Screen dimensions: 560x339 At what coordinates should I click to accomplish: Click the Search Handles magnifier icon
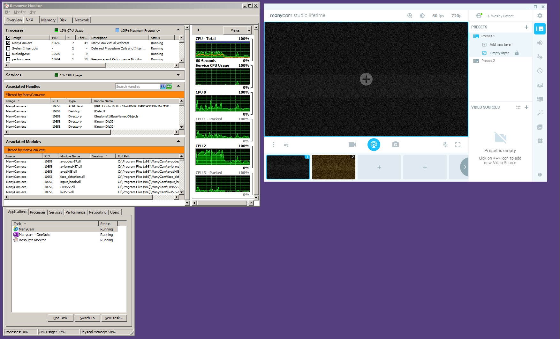163,87
